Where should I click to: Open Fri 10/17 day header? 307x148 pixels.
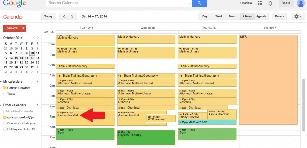pos(270,28)
